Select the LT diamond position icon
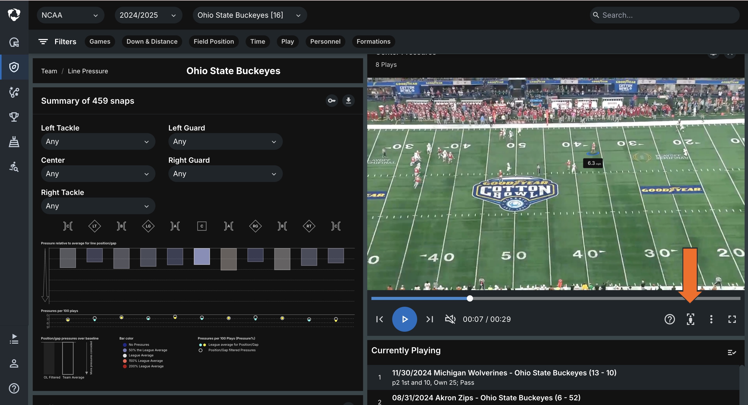This screenshot has width=748, height=405. [x=95, y=226]
